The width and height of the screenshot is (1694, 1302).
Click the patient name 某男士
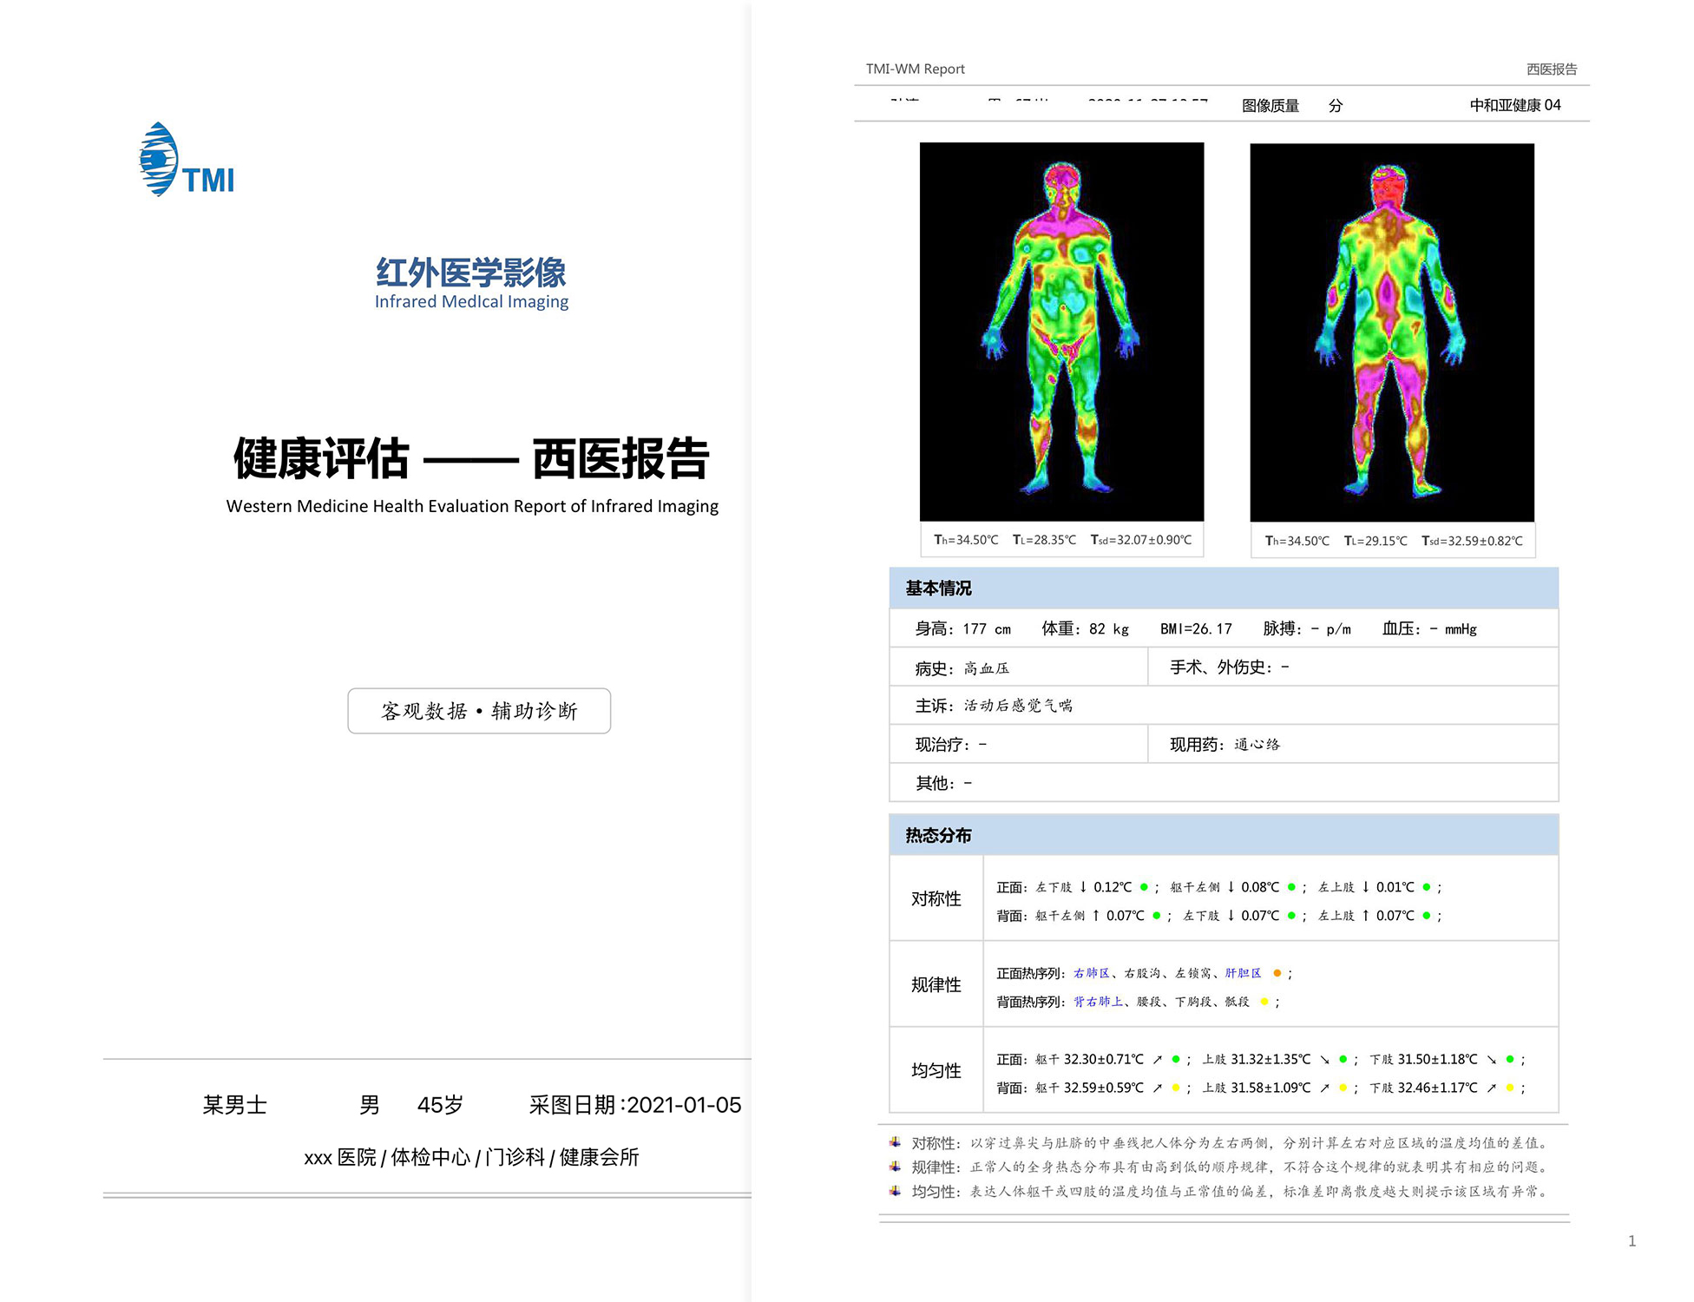pyautogui.click(x=234, y=1105)
